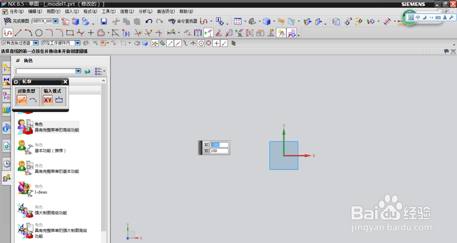
Task: Expand the Offset Curve dropdown arrow
Action: 108,33
